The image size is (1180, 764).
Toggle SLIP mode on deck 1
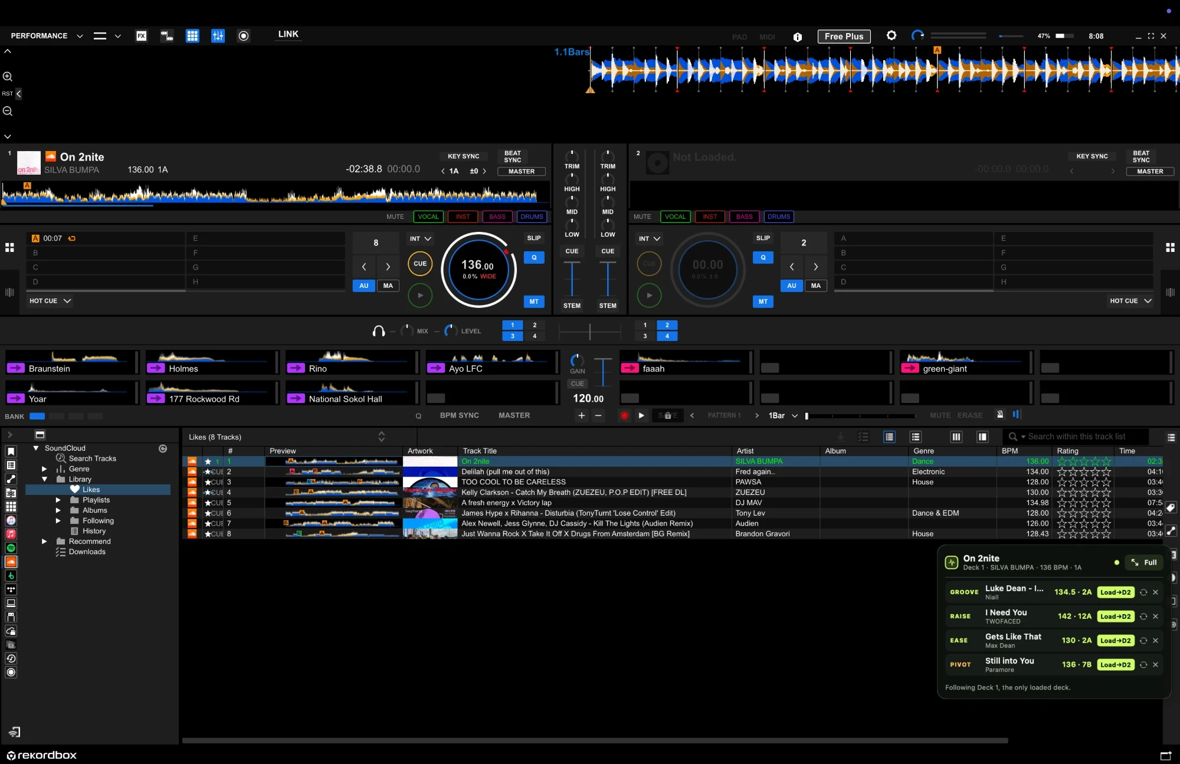tap(534, 238)
